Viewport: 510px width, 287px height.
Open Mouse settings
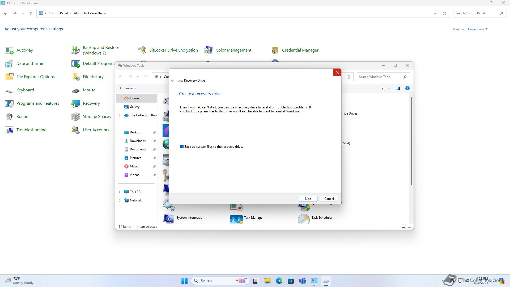(x=89, y=90)
